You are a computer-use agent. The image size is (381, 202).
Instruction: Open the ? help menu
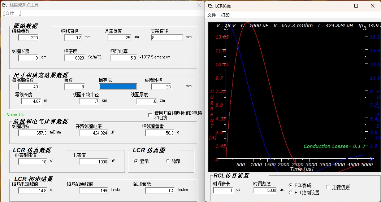point(20,13)
